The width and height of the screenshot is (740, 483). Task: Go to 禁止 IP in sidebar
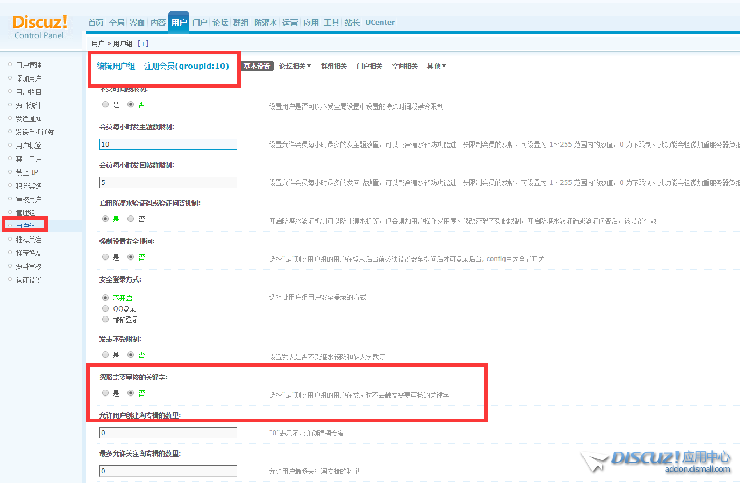(x=27, y=172)
